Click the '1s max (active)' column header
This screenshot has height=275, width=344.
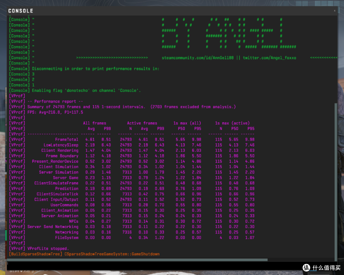232,123
